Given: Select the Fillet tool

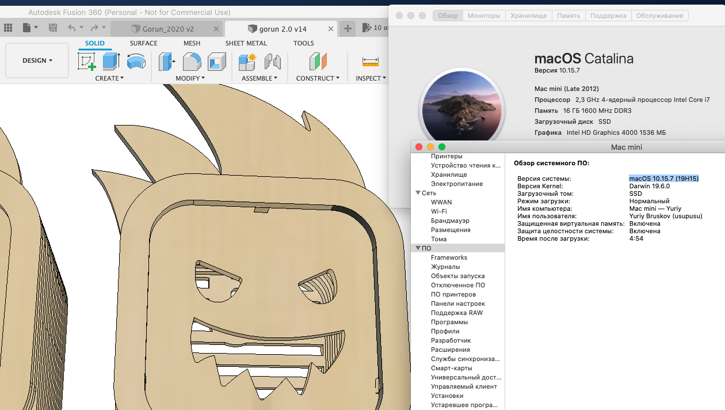Looking at the screenshot, I should 192,61.
